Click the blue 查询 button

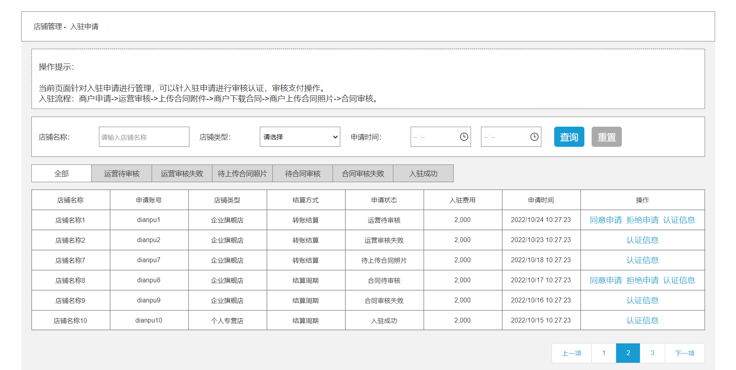point(569,137)
